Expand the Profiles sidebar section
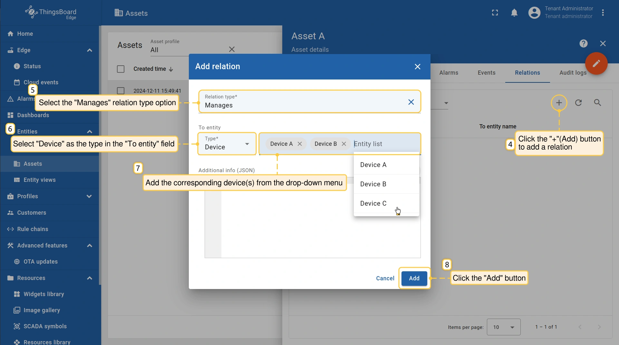The width and height of the screenshot is (619, 345). pyautogui.click(x=89, y=196)
